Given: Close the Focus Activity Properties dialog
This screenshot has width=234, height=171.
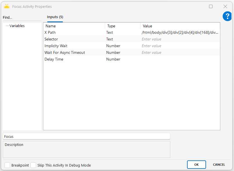Looking at the screenshot, I should (225, 6).
